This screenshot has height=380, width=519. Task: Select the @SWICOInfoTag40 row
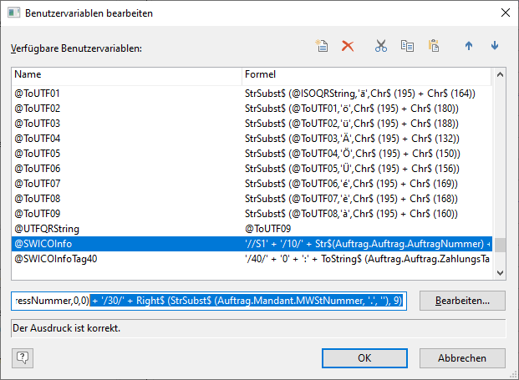[x=252, y=259]
